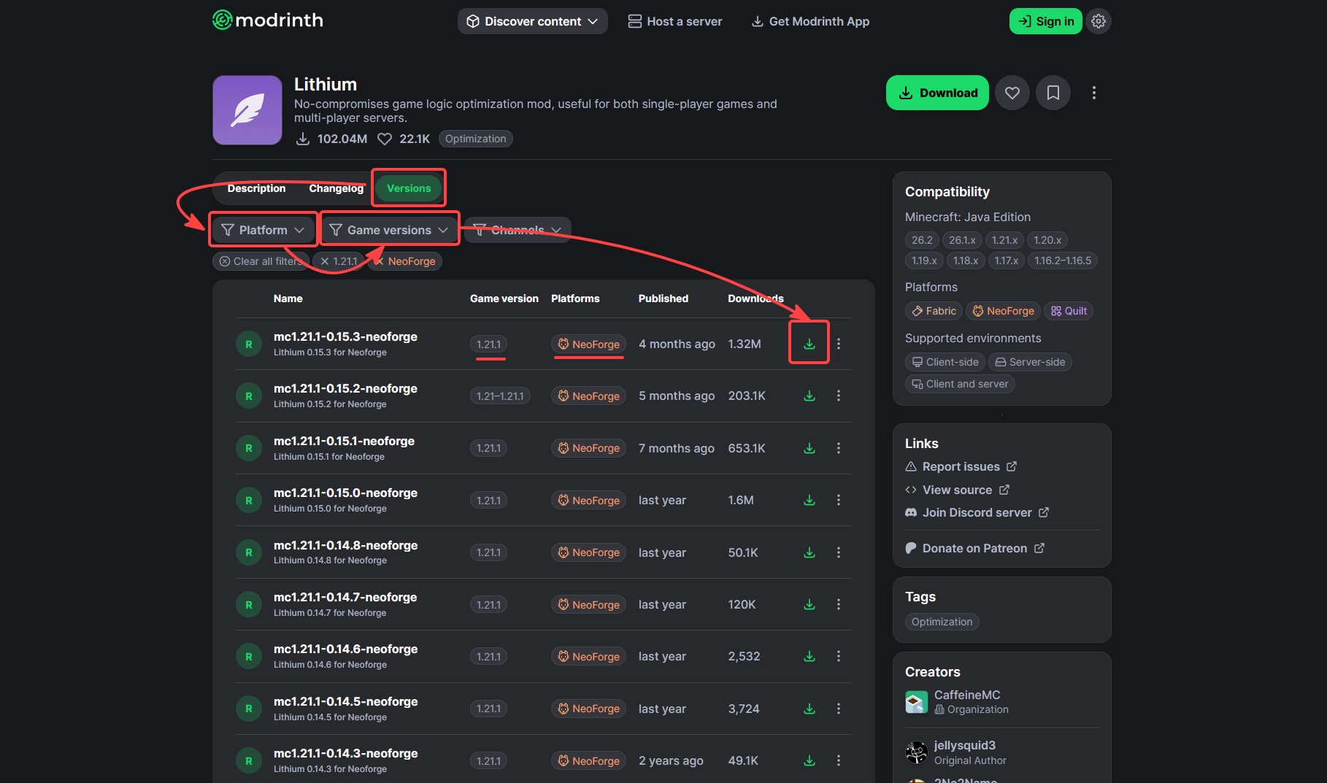Viewport: 1327px width, 783px height.
Task: Bookmark Lithium with the bookmark button
Action: pos(1053,93)
